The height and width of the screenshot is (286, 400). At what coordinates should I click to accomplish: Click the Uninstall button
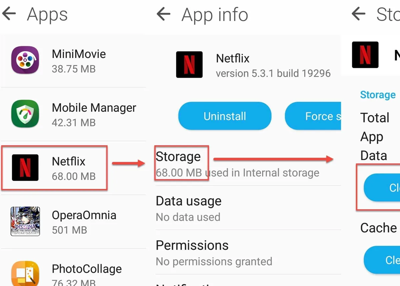click(x=225, y=116)
